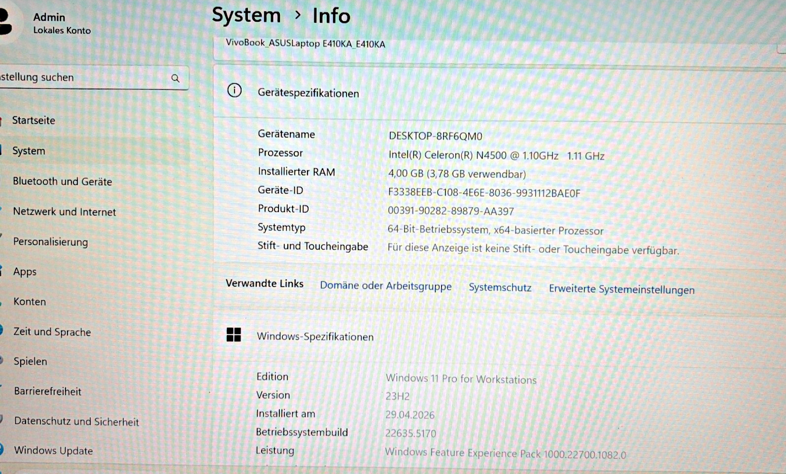786x474 pixels.
Task: Click the Admin profile avatar
Action: click(x=7, y=22)
